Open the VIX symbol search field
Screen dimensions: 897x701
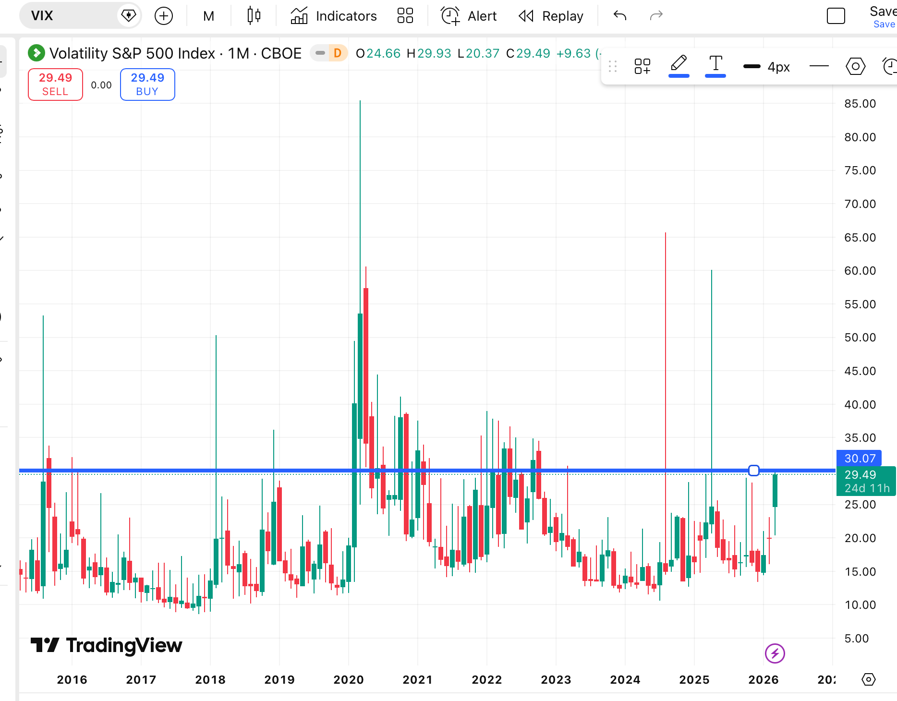point(67,16)
